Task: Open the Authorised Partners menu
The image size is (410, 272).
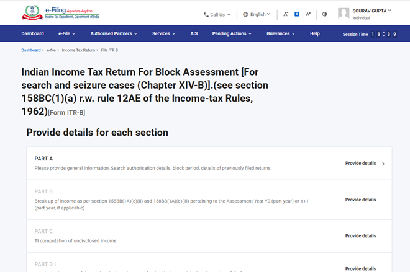Action: (114, 33)
